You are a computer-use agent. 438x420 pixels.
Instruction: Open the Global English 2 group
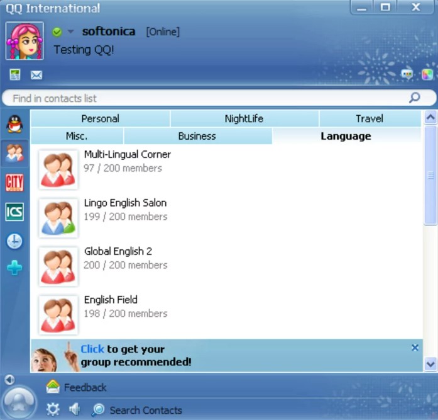click(x=118, y=251)
